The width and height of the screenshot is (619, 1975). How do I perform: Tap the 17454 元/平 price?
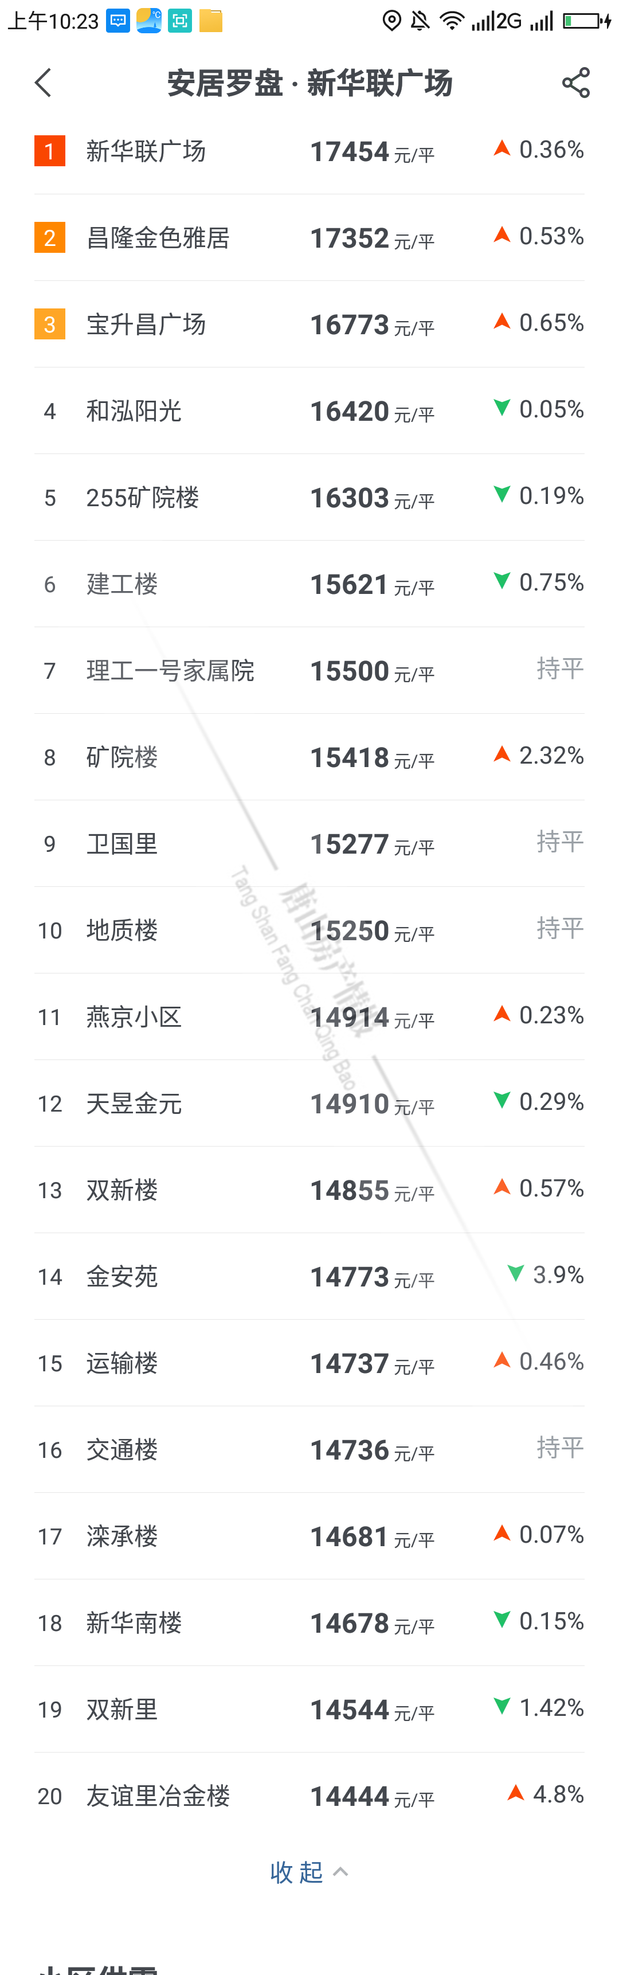pyautogui.click(x=371, y=152)
